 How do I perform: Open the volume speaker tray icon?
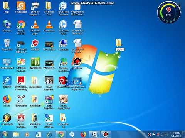click(166, 135)
